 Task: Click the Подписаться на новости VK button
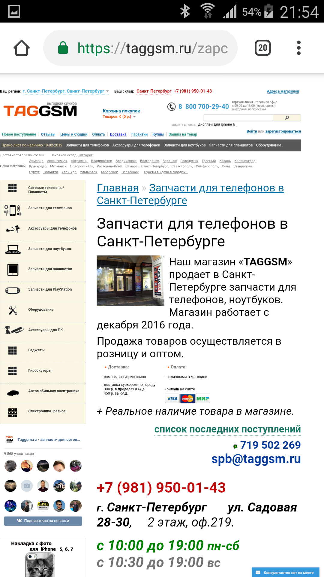(43, 521)
